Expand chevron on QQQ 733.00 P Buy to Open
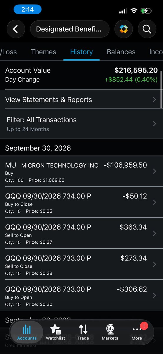Screen dimensions: 163x354 [x=155, y=295]
